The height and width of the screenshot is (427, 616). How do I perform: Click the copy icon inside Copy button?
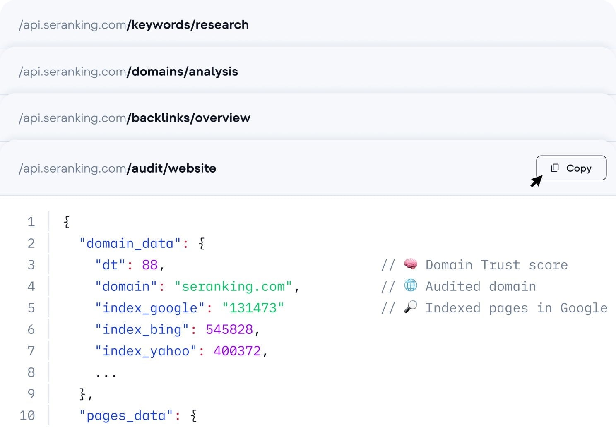click(555, 168)
